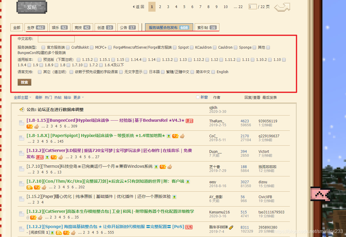Click folder icon of 完整拔刀剑 thread
The image size is (346, 237).
tap(21, 184)
